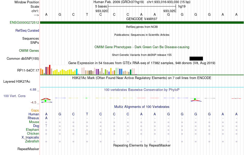Open the GENCODE V49lift37 track title
244x155 pixels.
coord(142,19)
